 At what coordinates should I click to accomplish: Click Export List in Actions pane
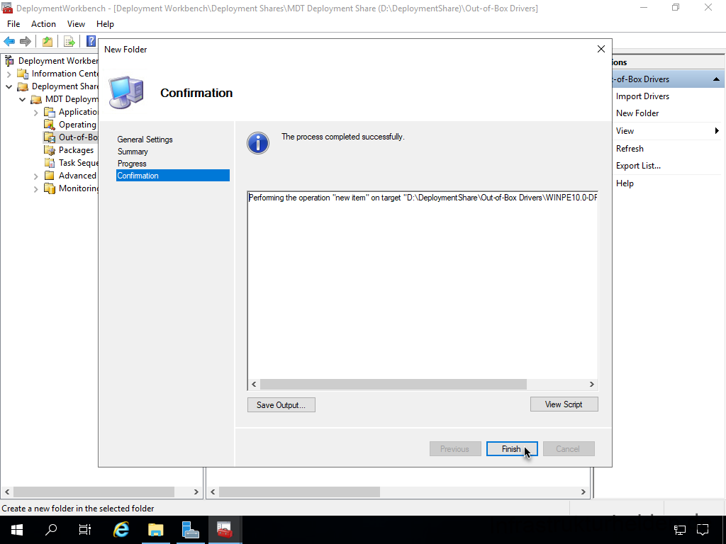(x=638, y=166)
